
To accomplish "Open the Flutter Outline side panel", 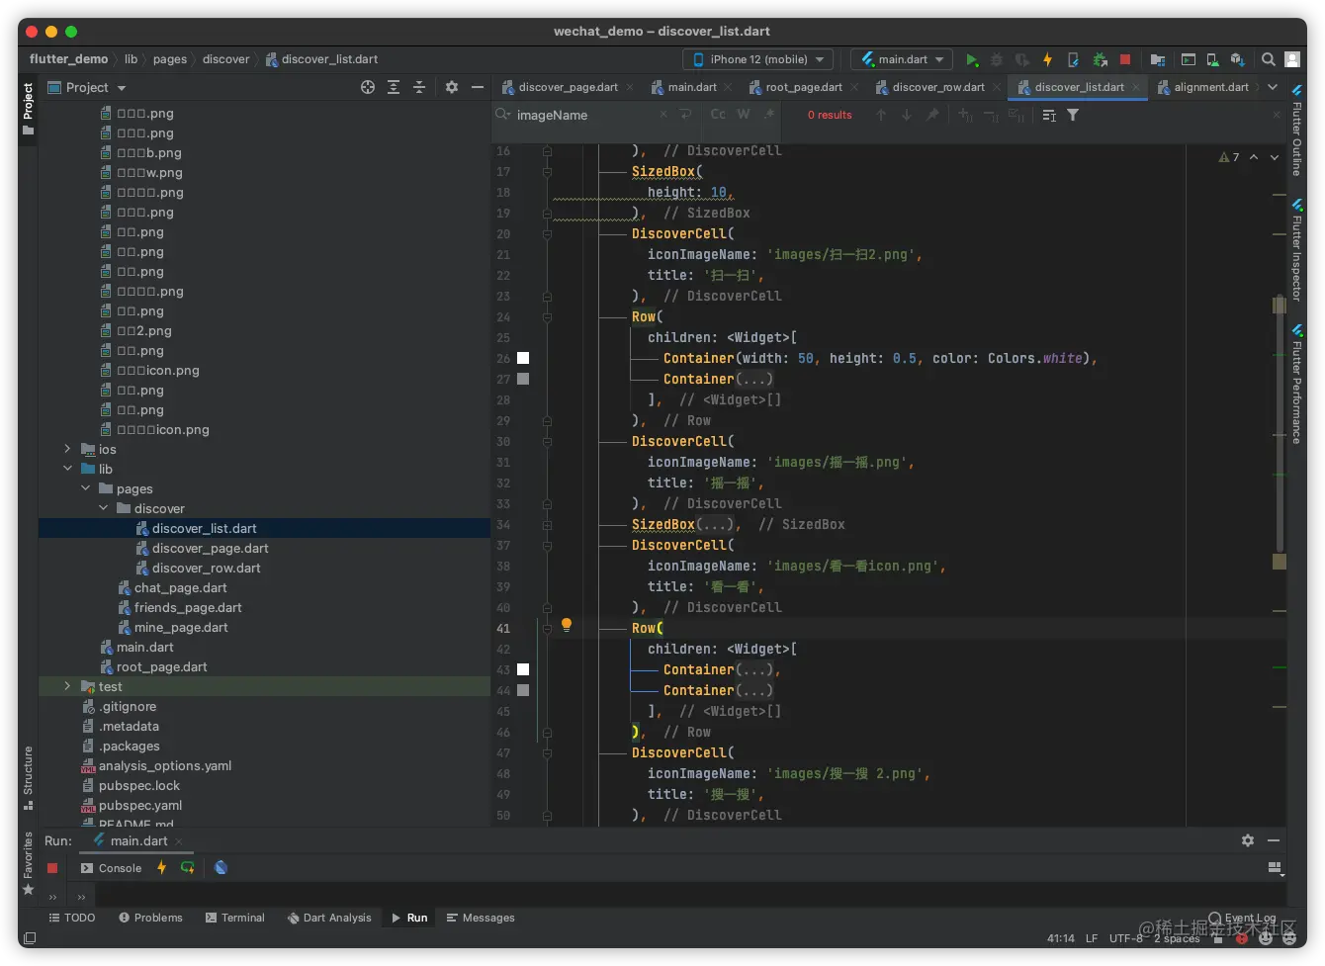I will point(1296,131).
